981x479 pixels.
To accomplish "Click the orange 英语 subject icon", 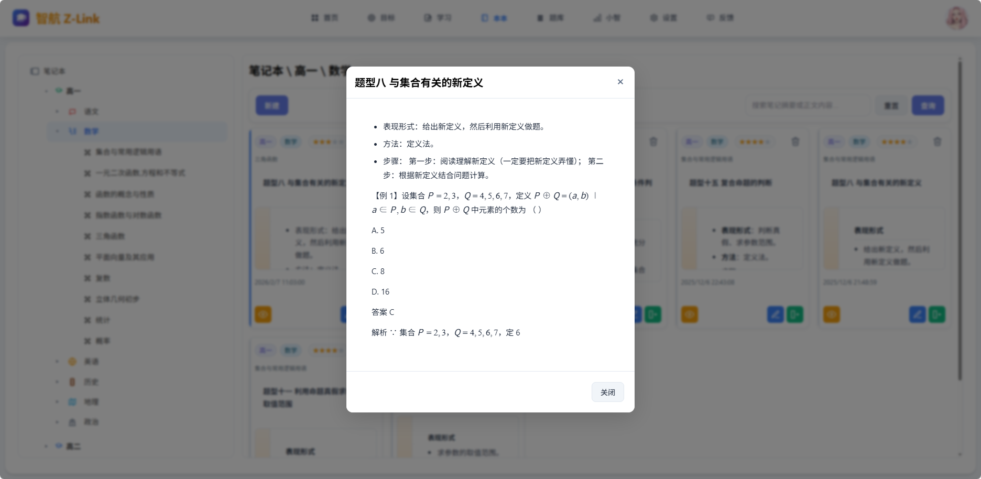I will click(72, 362).
